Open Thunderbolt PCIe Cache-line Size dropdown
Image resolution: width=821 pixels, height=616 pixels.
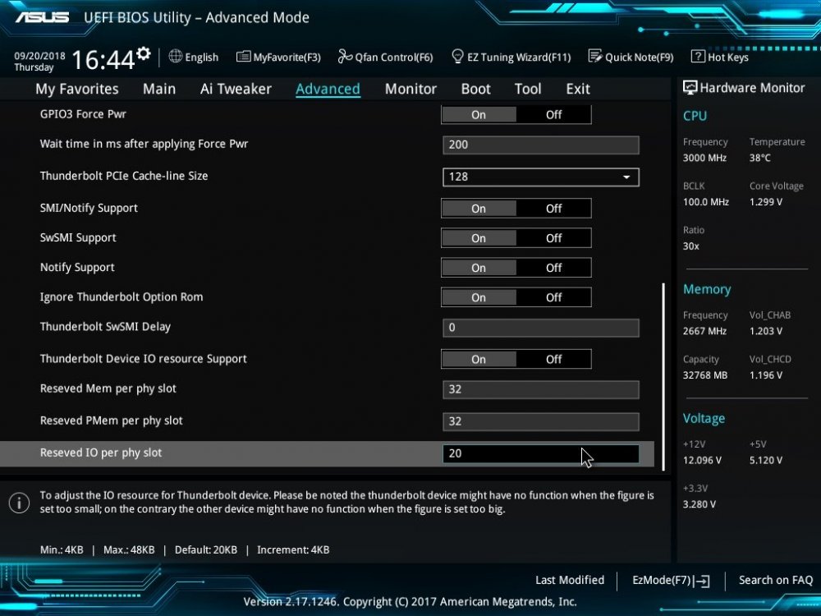pyautogui.click(x=540, y=177)
